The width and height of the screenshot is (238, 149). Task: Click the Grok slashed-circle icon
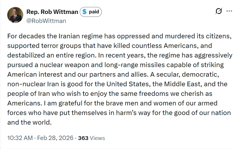pos(219,11)
